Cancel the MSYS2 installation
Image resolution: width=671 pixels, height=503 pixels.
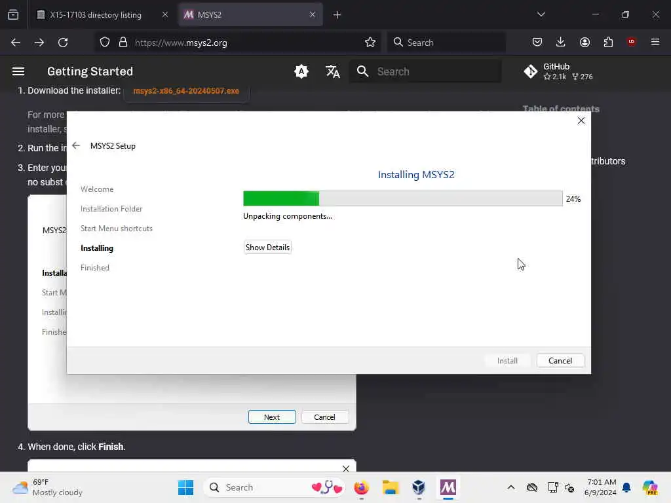coord(560,361)
